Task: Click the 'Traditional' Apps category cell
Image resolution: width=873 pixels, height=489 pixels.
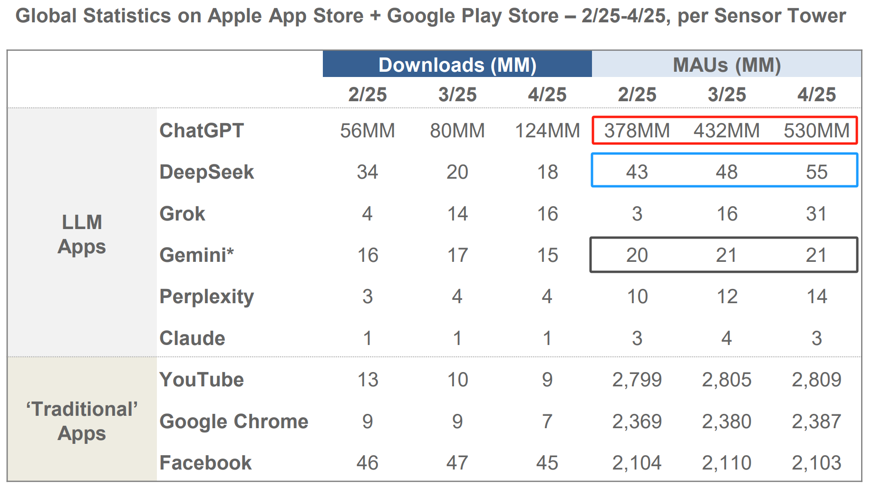Action: pyautogui.click(x=82, y=421)
